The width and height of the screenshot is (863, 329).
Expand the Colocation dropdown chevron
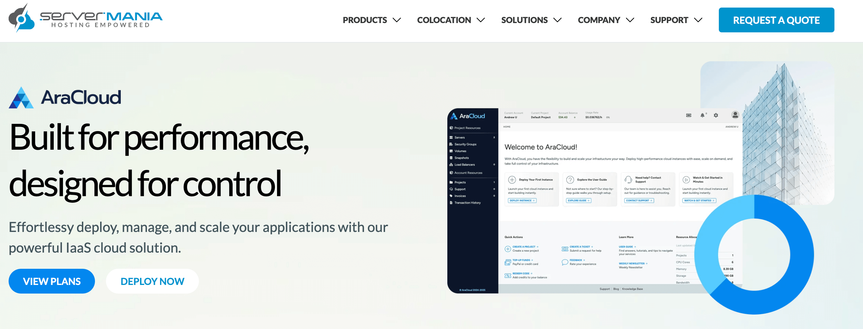pyautogui.click(x=481, y=20)
